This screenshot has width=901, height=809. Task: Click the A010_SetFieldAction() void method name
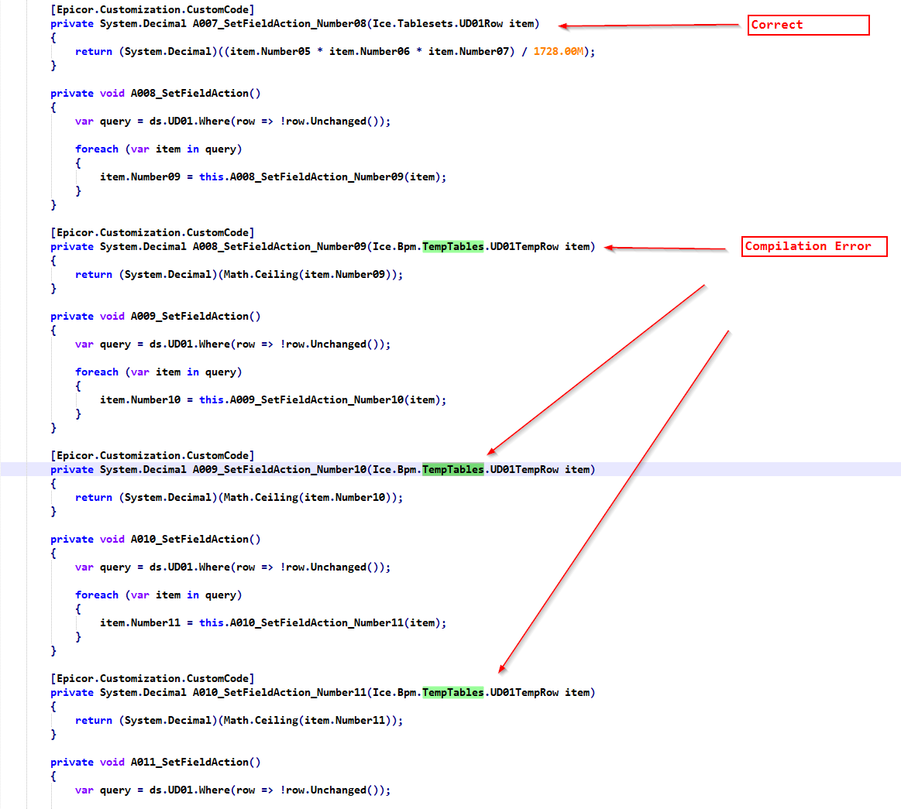coord(195,539)
